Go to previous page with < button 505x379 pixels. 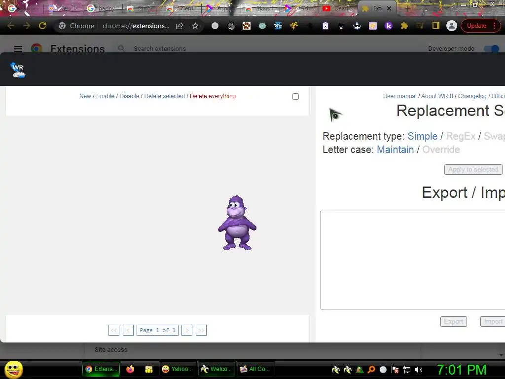128,330
